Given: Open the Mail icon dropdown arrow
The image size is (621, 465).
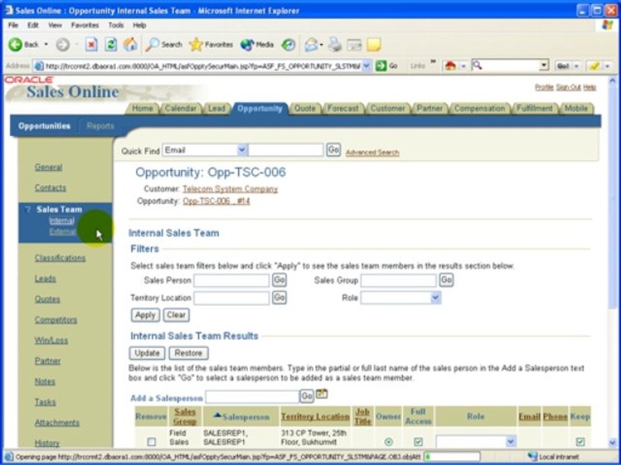Looking at the screenshot, I should click(x=321, y=45).
